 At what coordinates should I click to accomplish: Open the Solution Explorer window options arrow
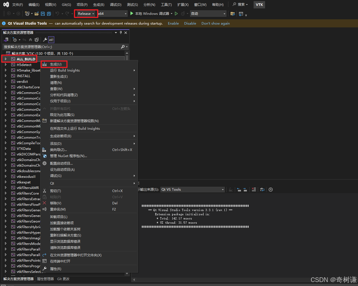116,33
